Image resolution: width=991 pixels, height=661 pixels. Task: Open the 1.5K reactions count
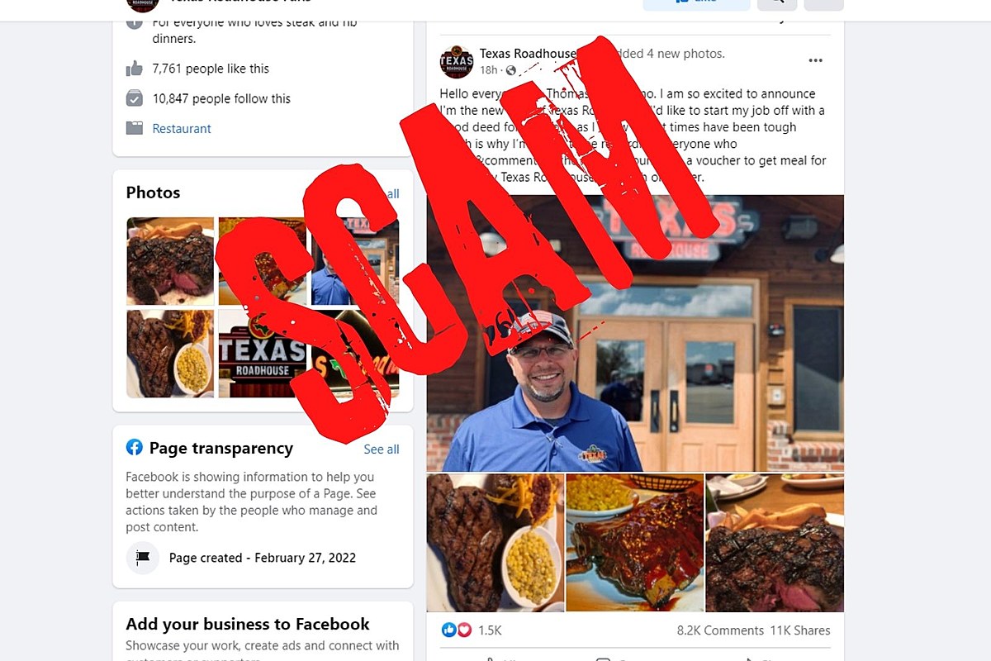490,630
